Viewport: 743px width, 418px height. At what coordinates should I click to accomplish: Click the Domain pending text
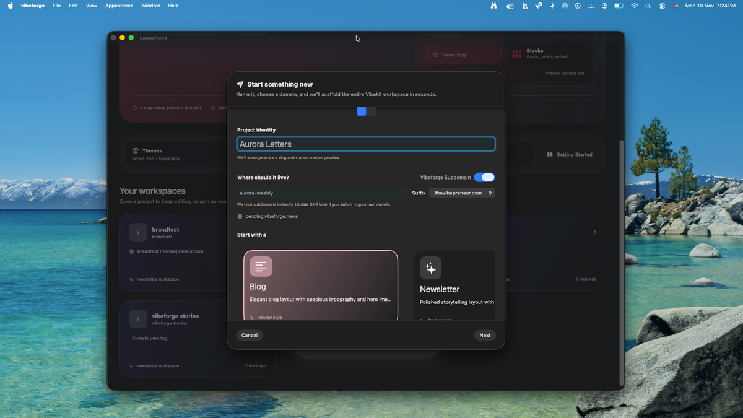click(x=150, y=338)
